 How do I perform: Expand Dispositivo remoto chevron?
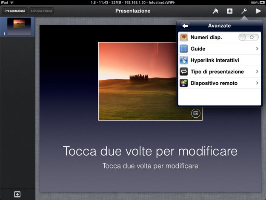[x=257, y=83]
